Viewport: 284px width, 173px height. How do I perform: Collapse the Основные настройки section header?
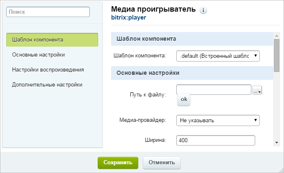coord(192,73)
